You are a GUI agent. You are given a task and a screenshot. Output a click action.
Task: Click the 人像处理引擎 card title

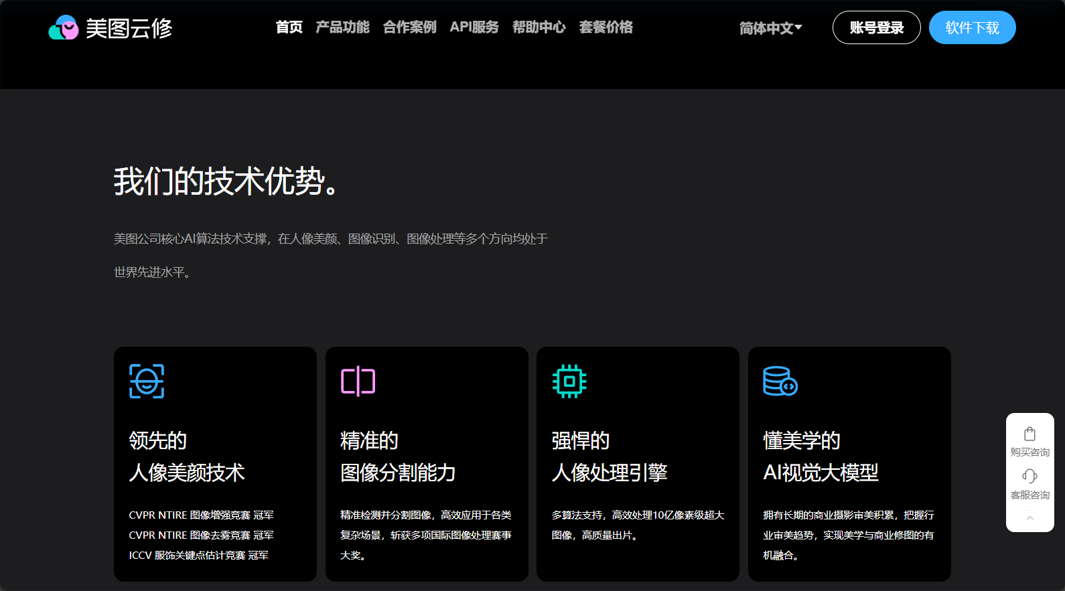coord(610,473)
